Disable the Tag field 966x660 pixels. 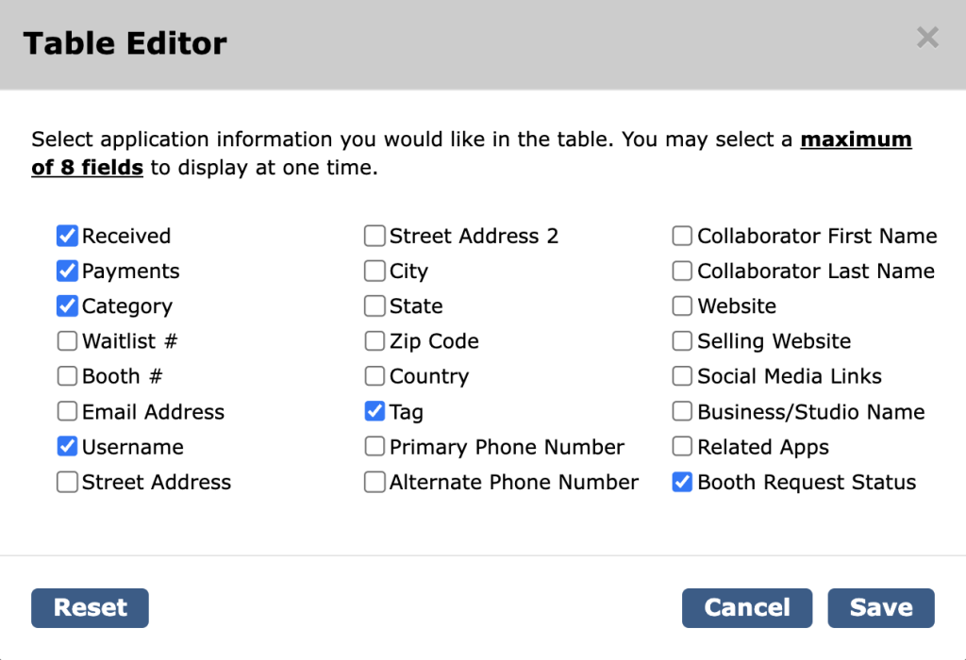(375, 411)
